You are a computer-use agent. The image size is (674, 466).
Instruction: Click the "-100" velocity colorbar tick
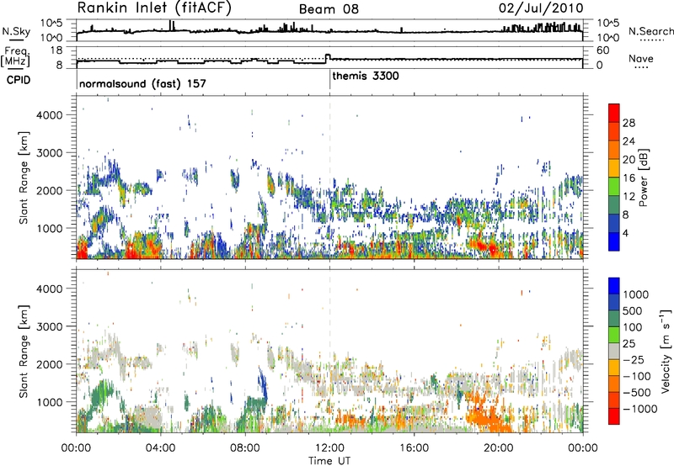click(636, 376)
